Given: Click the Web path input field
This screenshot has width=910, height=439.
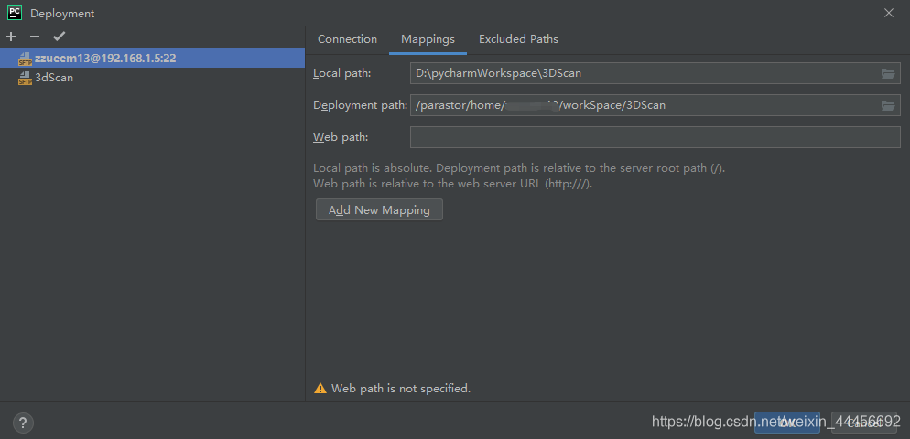Looking at the screenshot, I should click(x=655, y=137).
